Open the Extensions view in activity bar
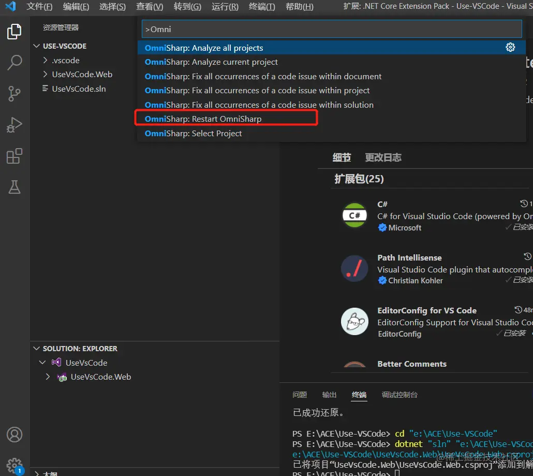 coord(14,156)
